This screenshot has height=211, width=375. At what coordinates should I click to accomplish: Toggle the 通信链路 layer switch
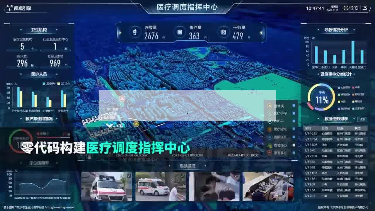click(x=294, y=137)
